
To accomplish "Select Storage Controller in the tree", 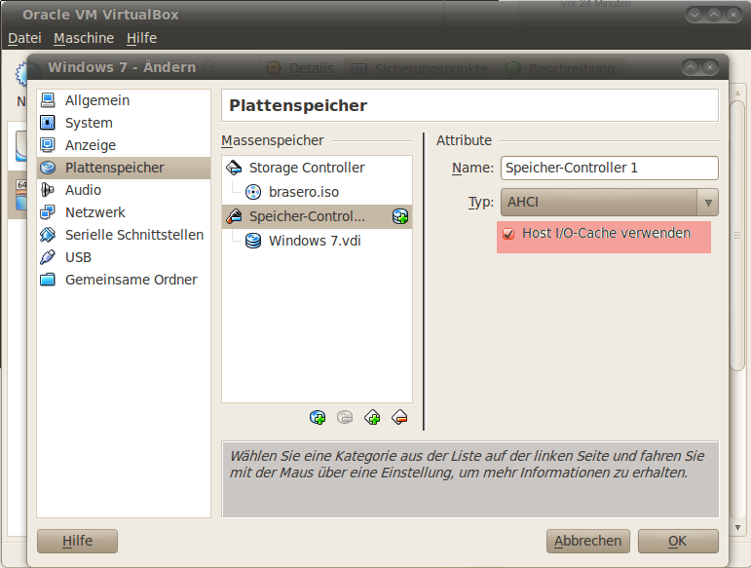I will coord(318,168).
